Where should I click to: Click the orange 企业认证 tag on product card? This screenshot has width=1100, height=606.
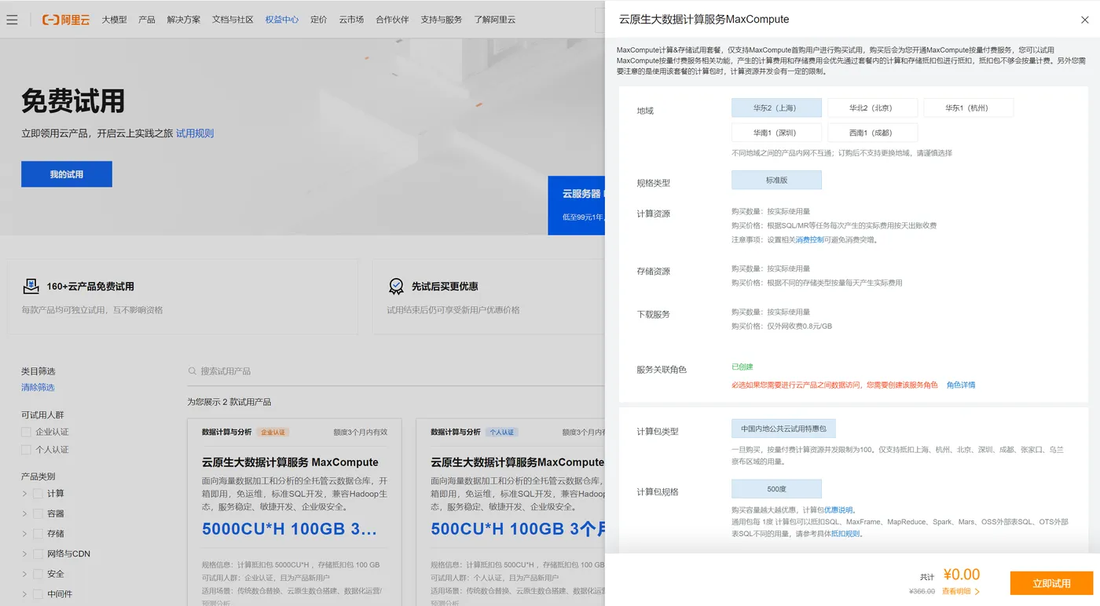click(x=273, y=432)
